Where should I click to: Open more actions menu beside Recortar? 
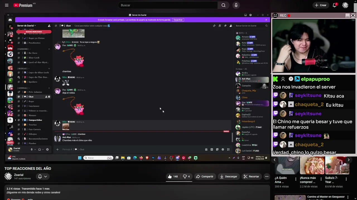267,176
